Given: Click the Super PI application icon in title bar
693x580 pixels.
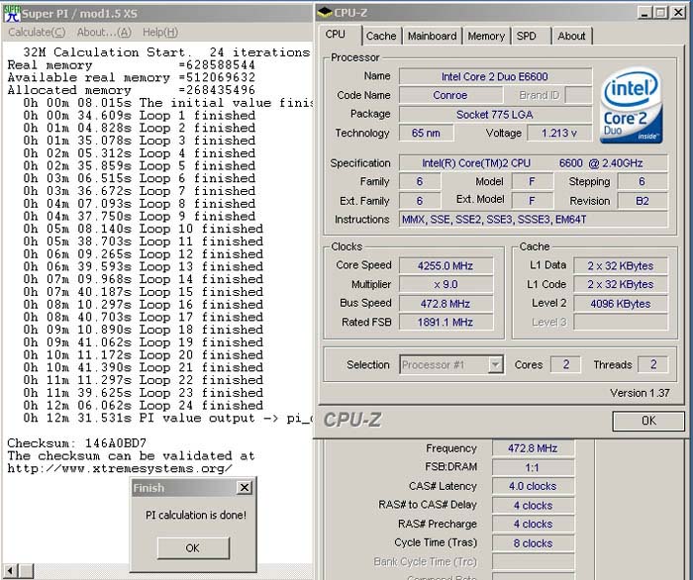Looking at the screenshot, I should coord(12,13).
